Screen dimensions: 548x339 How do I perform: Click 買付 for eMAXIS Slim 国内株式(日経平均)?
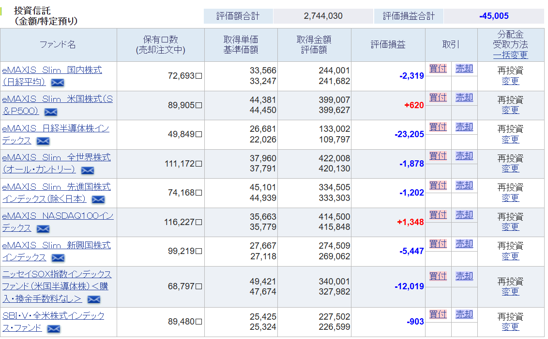pos(438,69)
